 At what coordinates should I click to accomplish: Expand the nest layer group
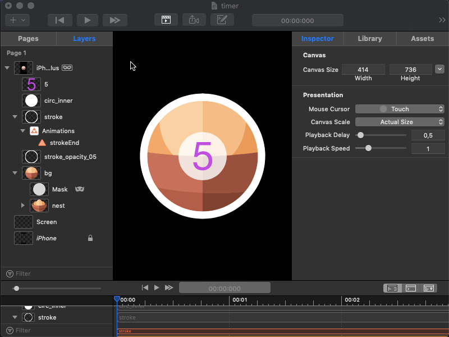pos(23,206)
